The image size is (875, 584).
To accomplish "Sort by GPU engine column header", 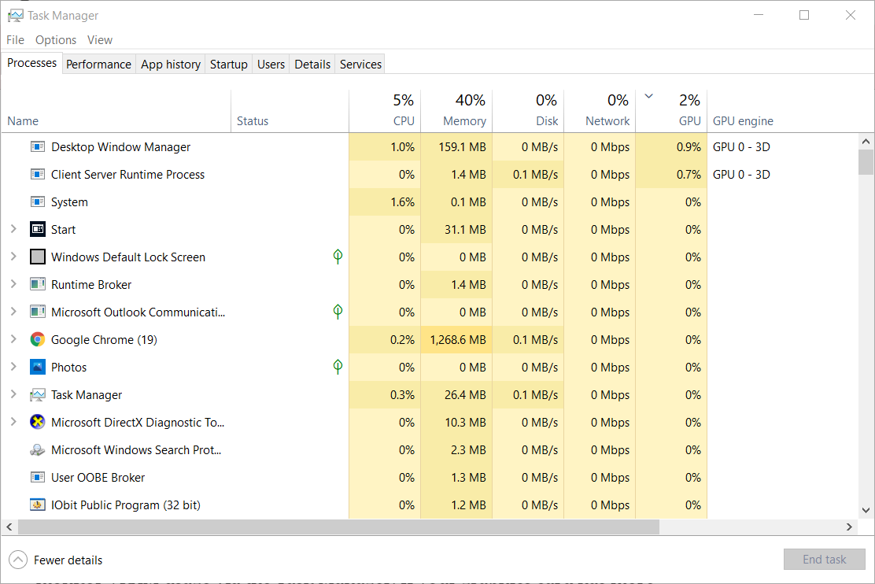I will (744, 121).
